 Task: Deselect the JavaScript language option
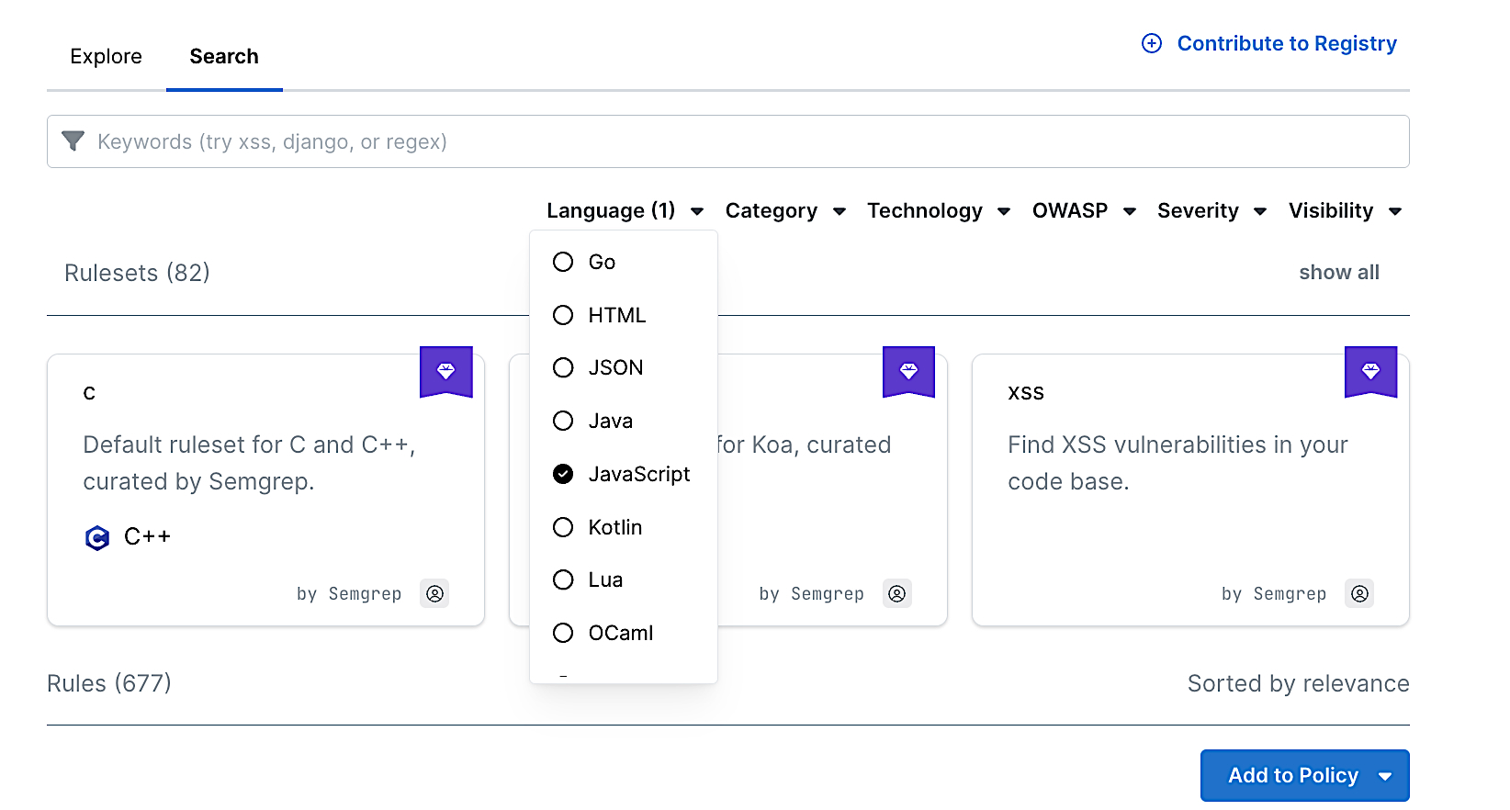click(563, 474)
